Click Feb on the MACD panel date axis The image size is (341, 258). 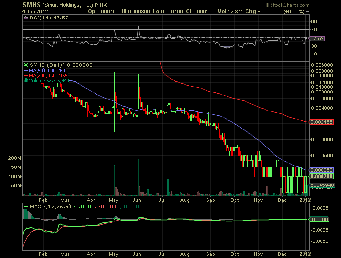click(x=43, y=254)
